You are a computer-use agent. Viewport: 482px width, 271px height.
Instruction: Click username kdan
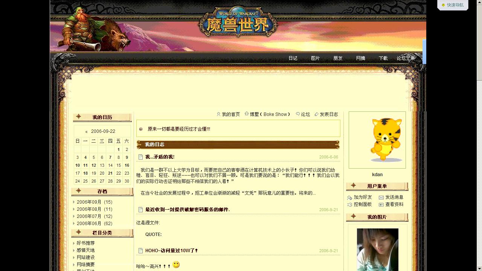pos(377,175)
